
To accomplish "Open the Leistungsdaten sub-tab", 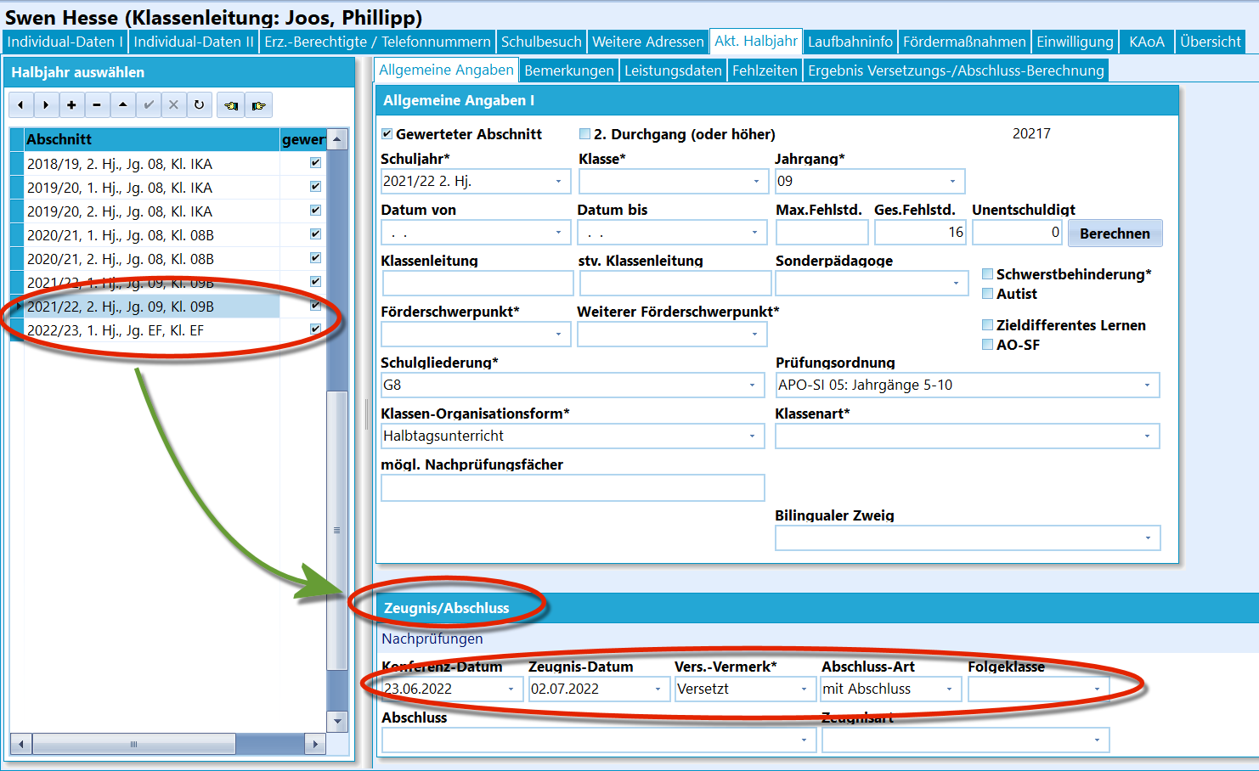I will (x=673, y=70).
